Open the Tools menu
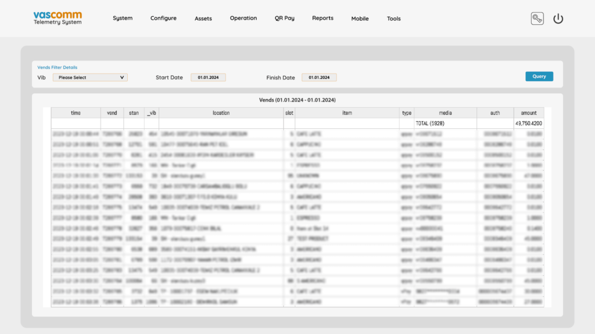This screenshot has height=334, width=595. (394, 19)
